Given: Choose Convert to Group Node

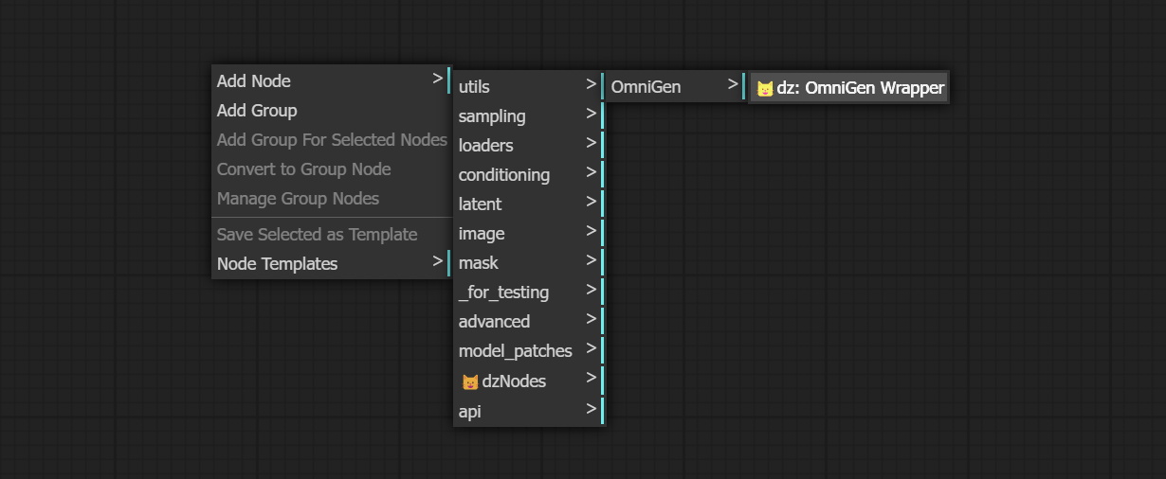Looking at the screenshot, I should click(332, 169).
